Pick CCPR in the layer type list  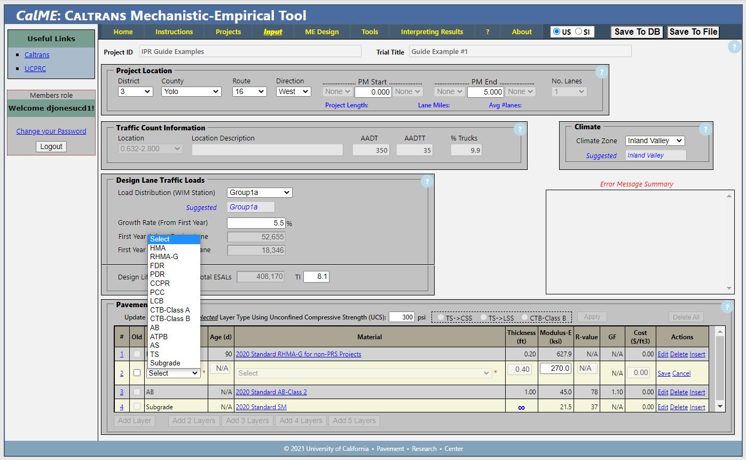point(174,283)
